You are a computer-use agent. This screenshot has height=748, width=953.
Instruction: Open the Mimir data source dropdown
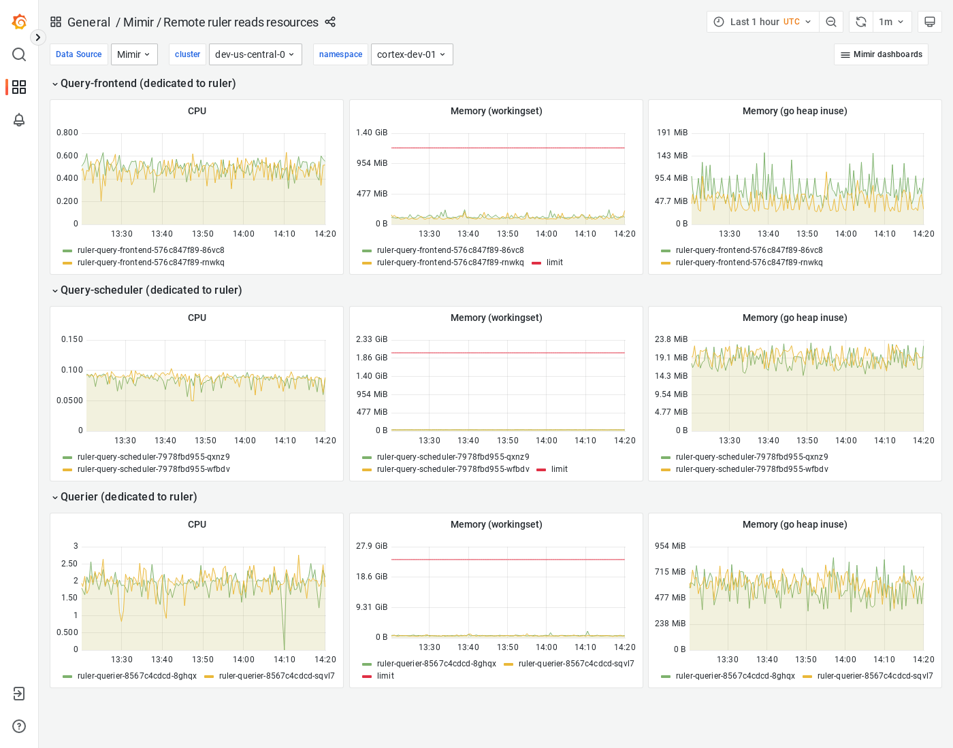coord(134,54)
